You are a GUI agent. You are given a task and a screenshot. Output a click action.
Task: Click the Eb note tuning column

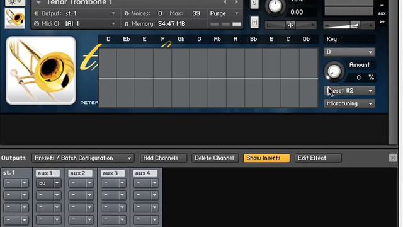click(126, 78)
